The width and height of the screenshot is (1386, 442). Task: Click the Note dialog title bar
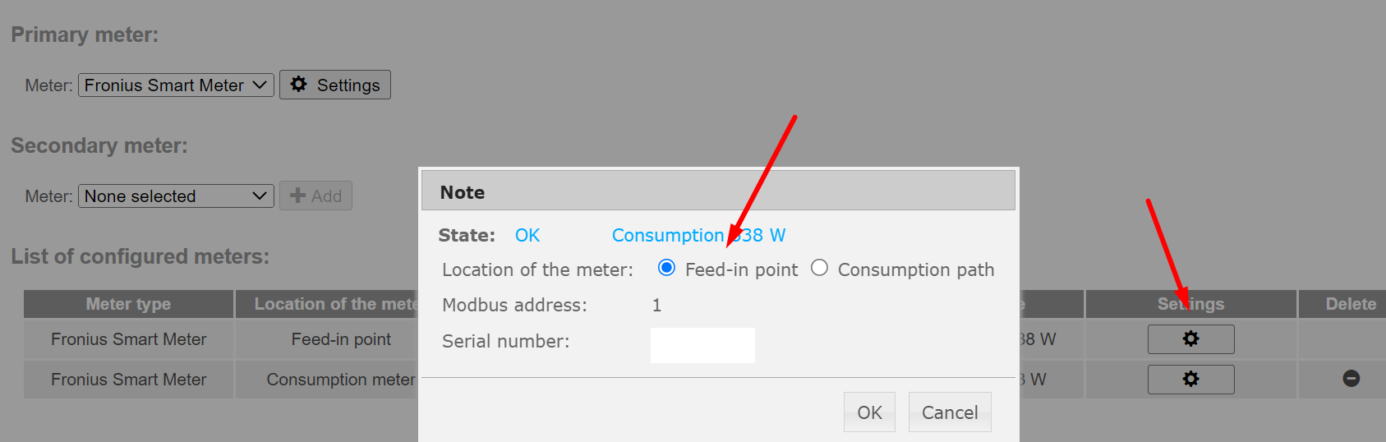(x=718, y=192)
